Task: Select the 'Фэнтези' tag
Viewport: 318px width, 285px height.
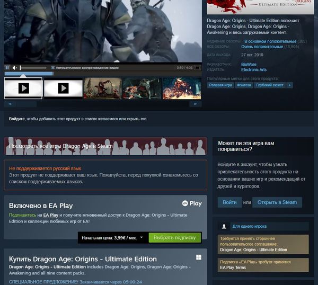Action: coord(244,85)
